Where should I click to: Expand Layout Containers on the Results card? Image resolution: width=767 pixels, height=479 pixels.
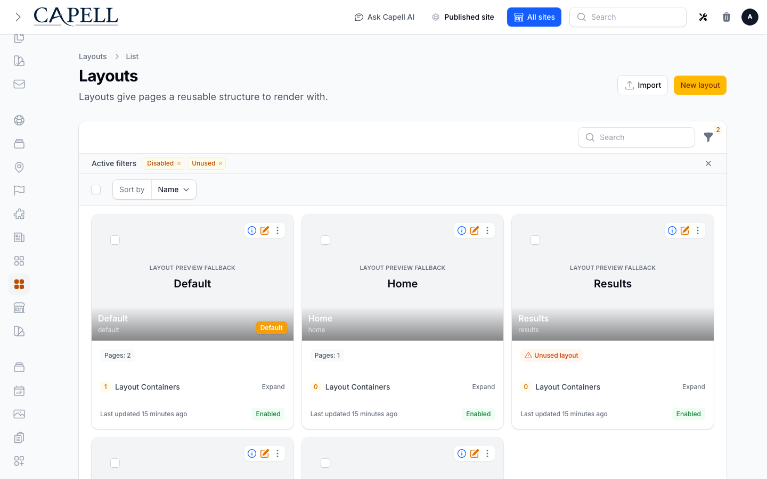pyautogui.click(x=693, y=387)
